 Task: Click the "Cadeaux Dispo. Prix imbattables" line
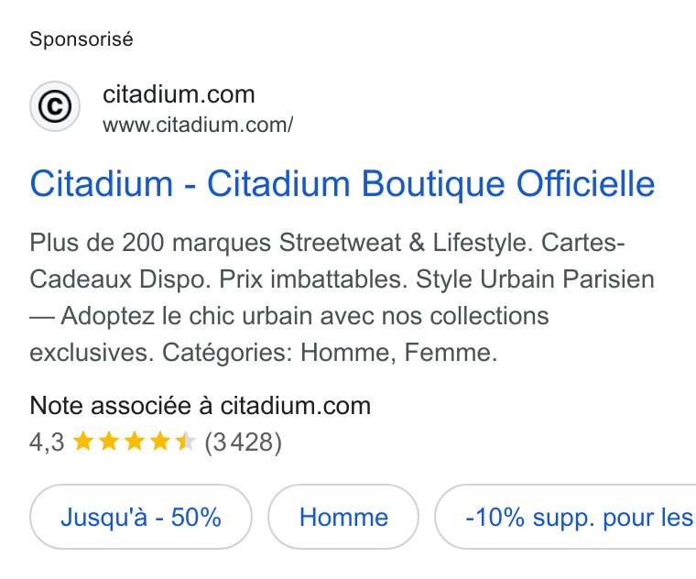[343, 279]
